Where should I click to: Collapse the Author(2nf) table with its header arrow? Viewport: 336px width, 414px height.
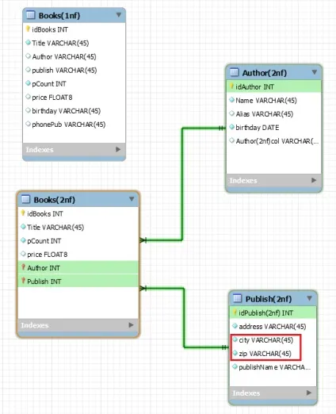click(315, 72)
